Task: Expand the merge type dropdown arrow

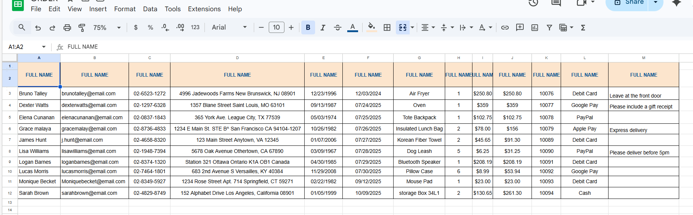Action: 413,27
